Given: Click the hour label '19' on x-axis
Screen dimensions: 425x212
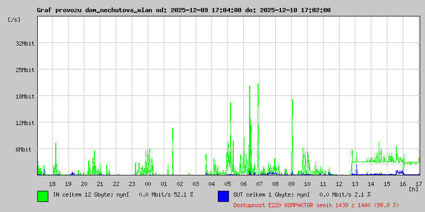Looking at the screenshot, I should point(69,184).
